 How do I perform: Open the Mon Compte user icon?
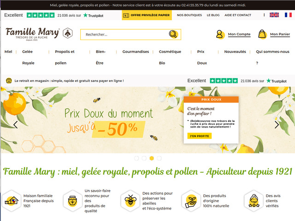(x=220, y=35)
